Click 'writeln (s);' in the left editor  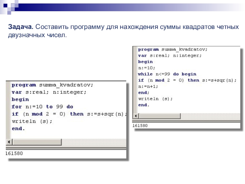tap(32, 121)
